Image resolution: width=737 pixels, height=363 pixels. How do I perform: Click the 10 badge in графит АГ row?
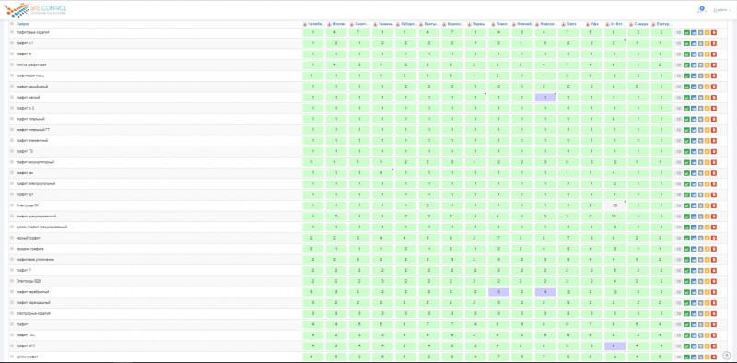678,54
